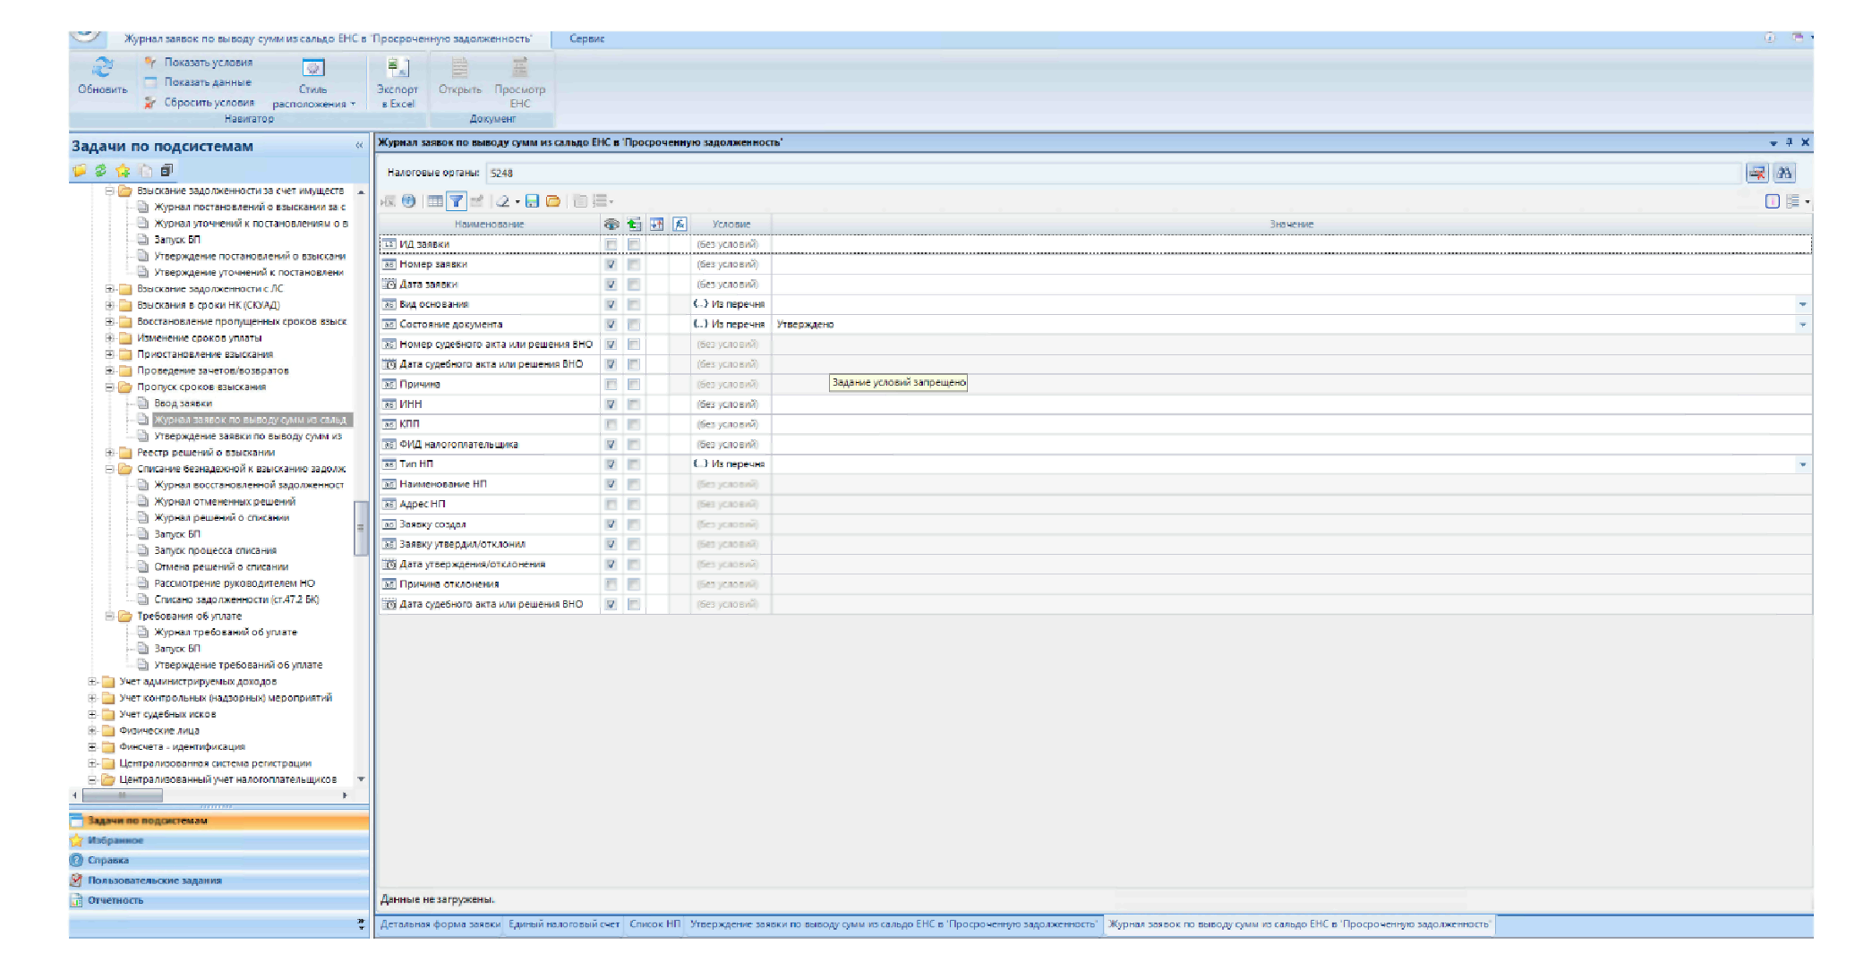The image size is (1855, 978).
Task: Click the table grid view icon
Action: click(x=435, y=201)
